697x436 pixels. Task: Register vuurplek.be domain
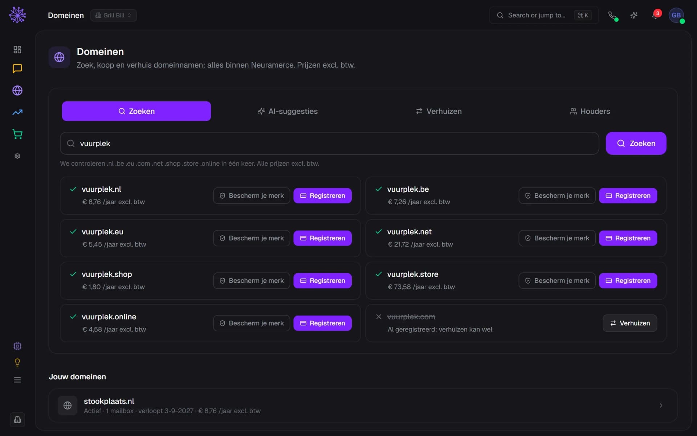tap(628, 195)
